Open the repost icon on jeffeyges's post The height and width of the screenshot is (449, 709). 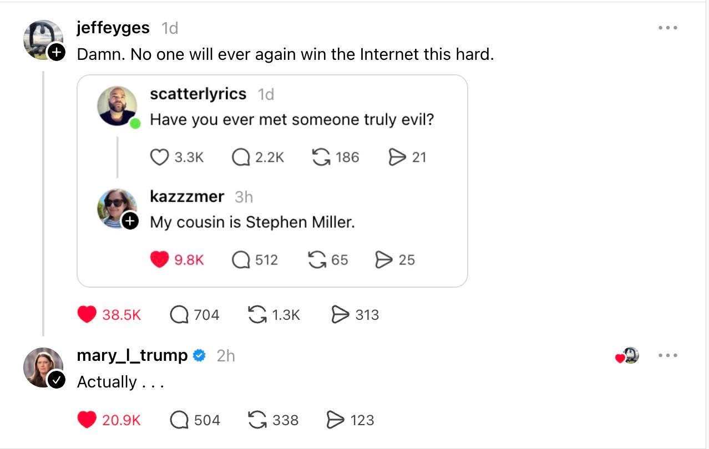(259, 314)
